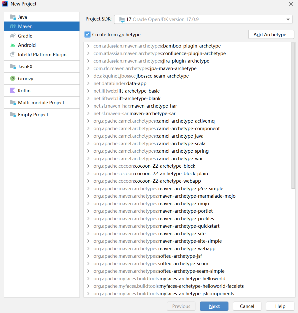Image resolution: width=298 pixels, height=313 pixels.
Task: Select camel-archetype-java row
Action: 187,136
